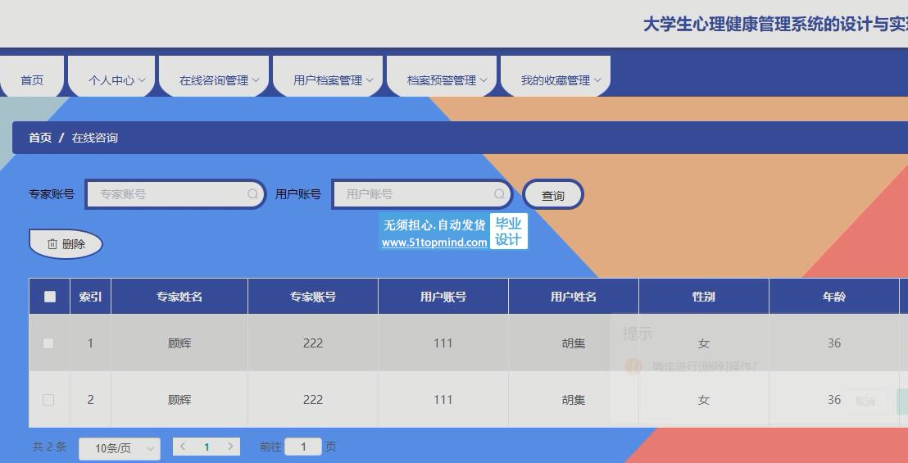Click the 前往 page number input
Image resolution: width=908 pixels, height=463 pixels.
(303, 447)
